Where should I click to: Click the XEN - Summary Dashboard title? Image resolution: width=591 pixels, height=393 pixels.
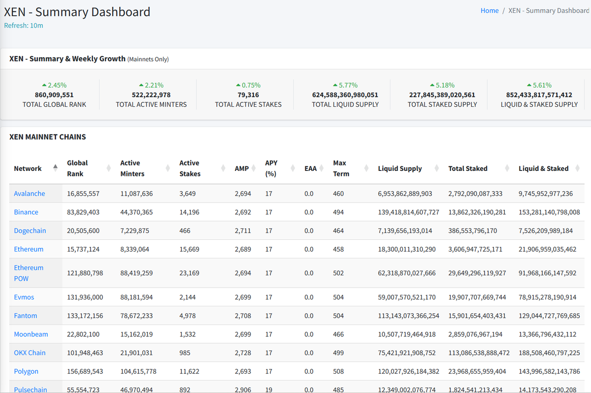pos(77,12)
